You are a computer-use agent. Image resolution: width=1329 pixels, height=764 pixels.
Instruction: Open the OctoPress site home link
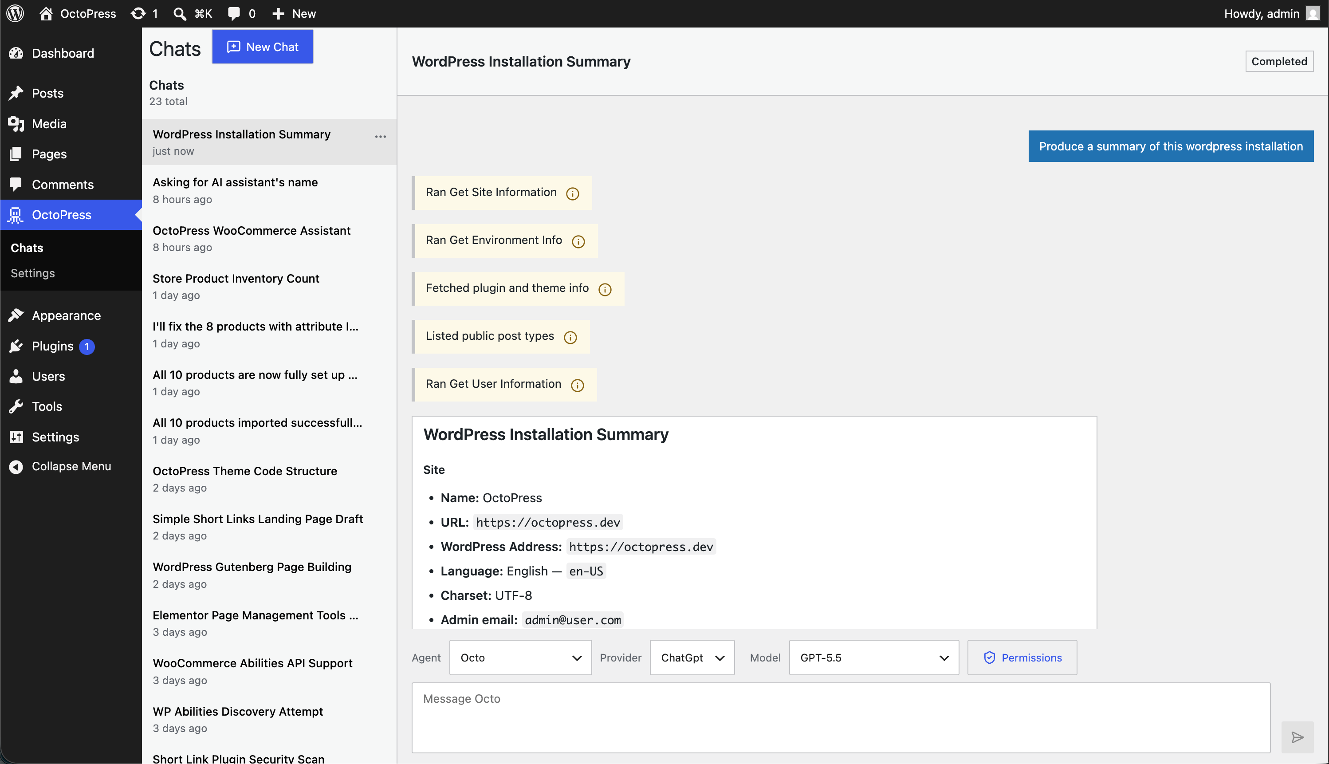pyautogui.click(x=78, y=13)
